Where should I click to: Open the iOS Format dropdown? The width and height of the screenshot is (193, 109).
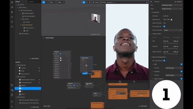(x=174, y=68)
